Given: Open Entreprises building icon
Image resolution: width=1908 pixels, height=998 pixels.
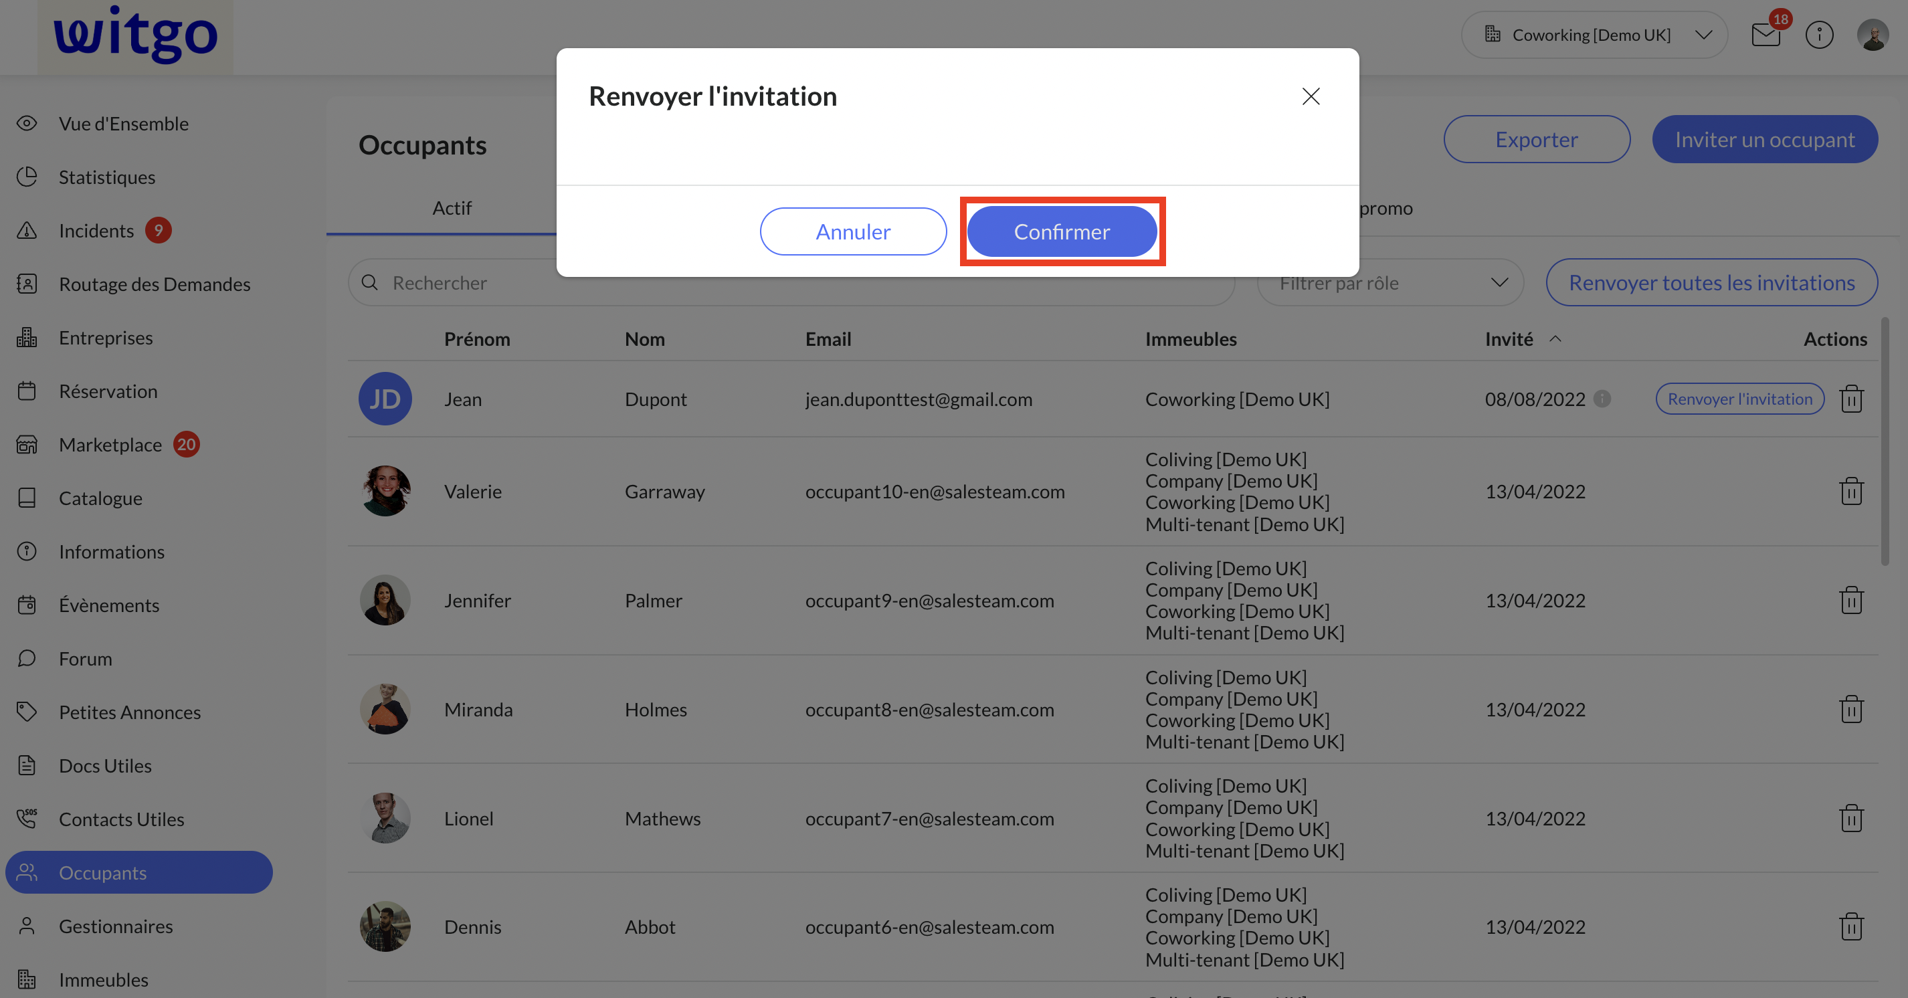Looking at the screenshot, I should coord(27,337).
